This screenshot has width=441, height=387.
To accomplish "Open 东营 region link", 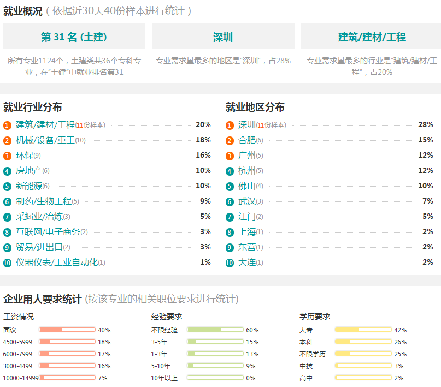I will pos(247,247).
